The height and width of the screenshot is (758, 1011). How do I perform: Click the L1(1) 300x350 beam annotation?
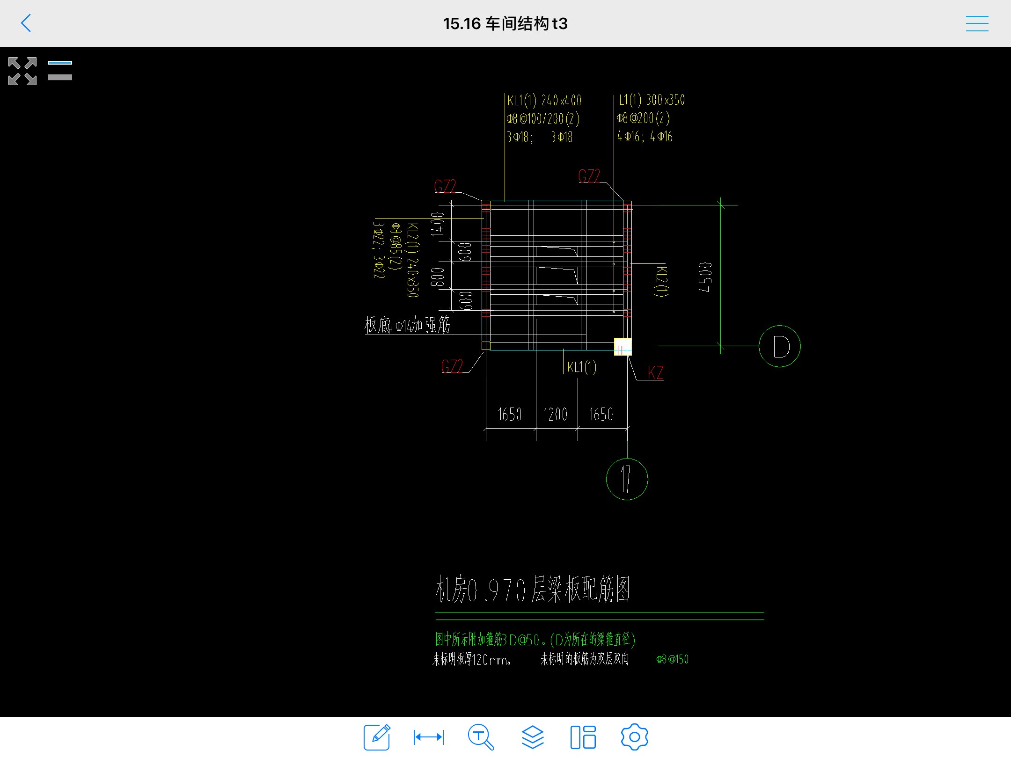tap(652, 100)
